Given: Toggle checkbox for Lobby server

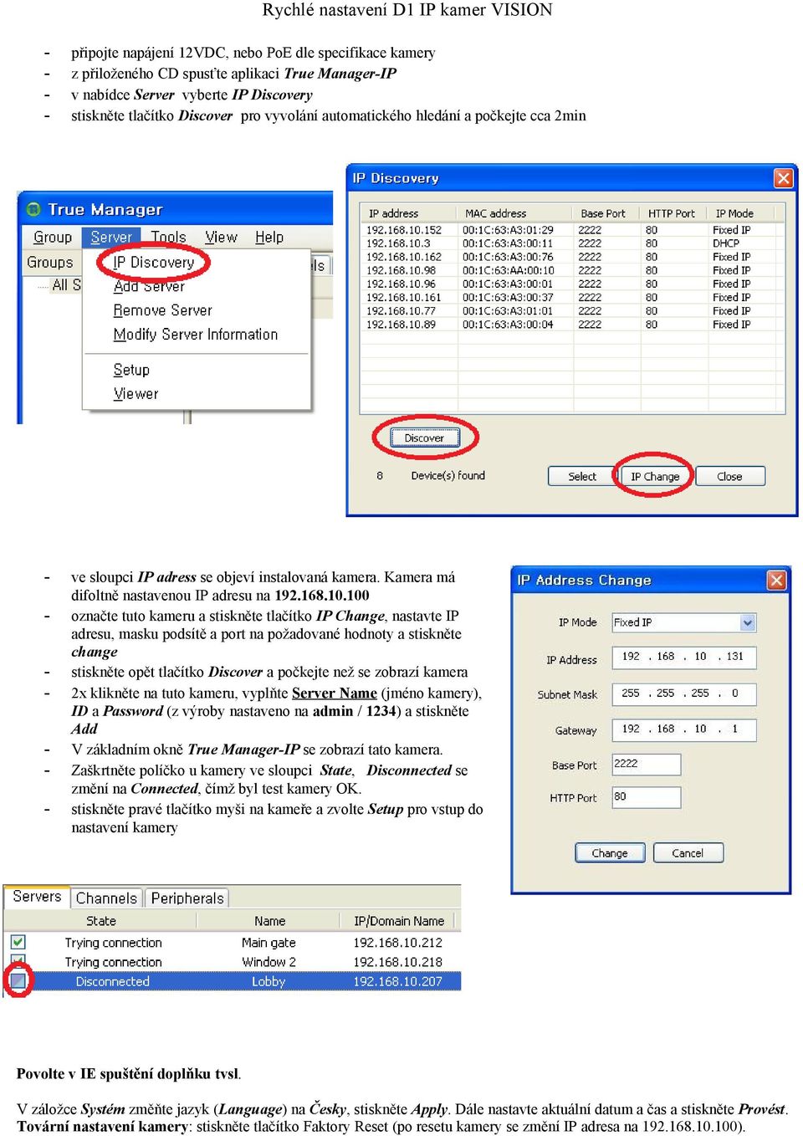Looking at the screenshot, I should coord(18,980).
